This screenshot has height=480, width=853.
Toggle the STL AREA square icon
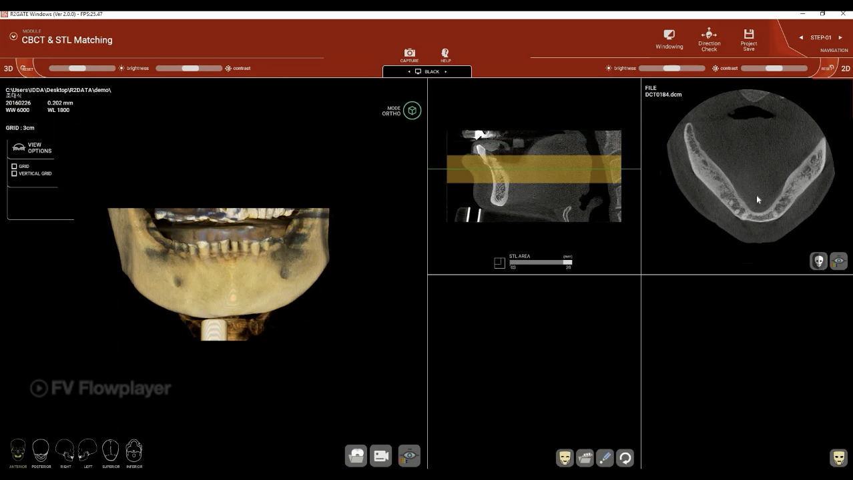[x=499, y=263]
